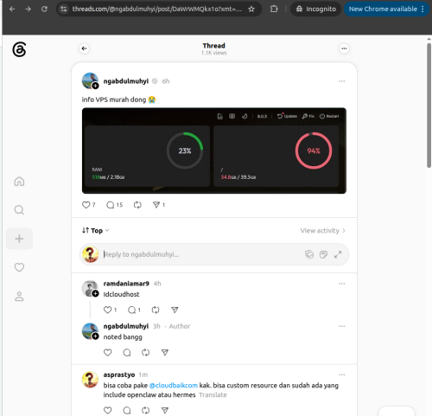View site information icon in address bar
The height and width of the screenshot is (416, 432).
tap(64, 9)
